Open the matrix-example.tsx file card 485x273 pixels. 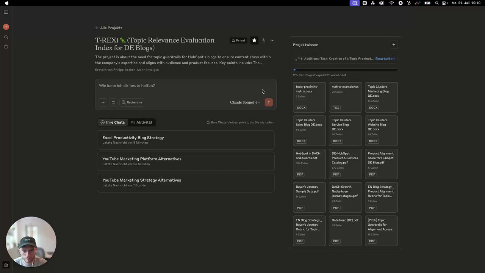(x=345, y=97)
